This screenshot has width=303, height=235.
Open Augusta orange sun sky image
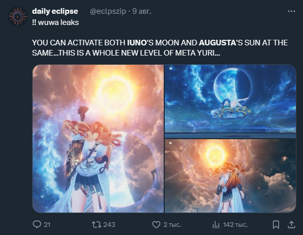point(230,176)
